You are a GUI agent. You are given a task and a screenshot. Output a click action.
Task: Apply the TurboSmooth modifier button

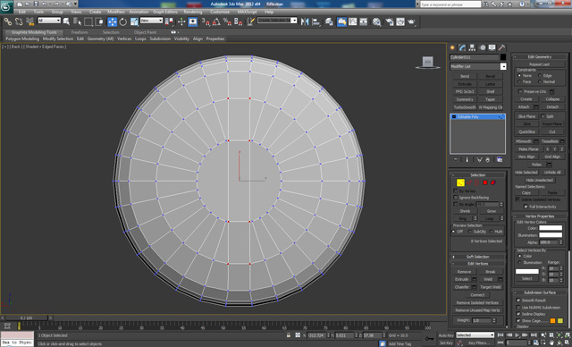tap(465, 107)
